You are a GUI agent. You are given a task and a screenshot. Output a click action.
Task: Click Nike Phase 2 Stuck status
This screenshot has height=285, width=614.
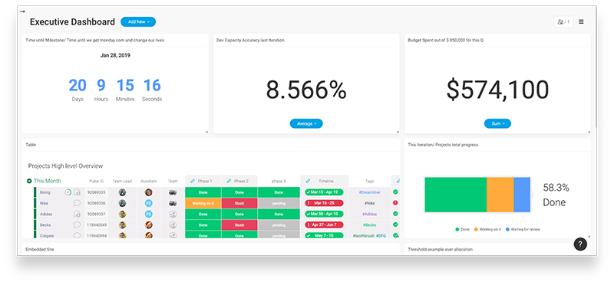click(239, 203)
